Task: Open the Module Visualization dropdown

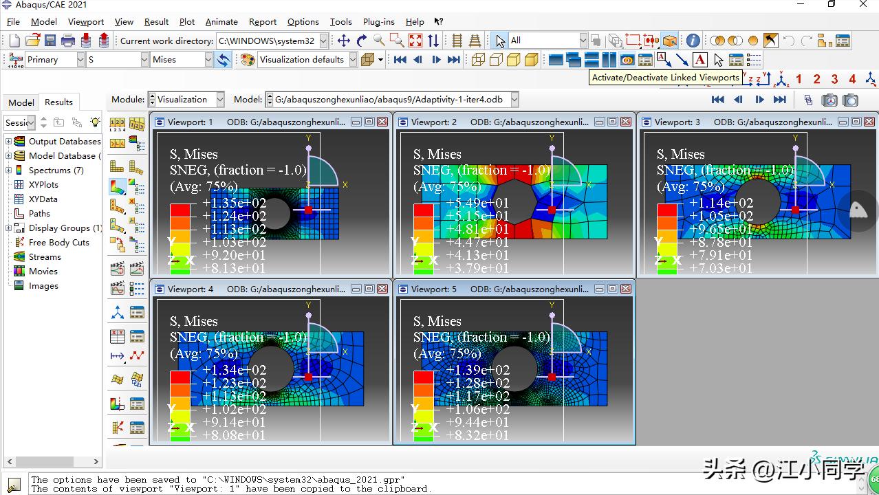Action: pos(219,100)
